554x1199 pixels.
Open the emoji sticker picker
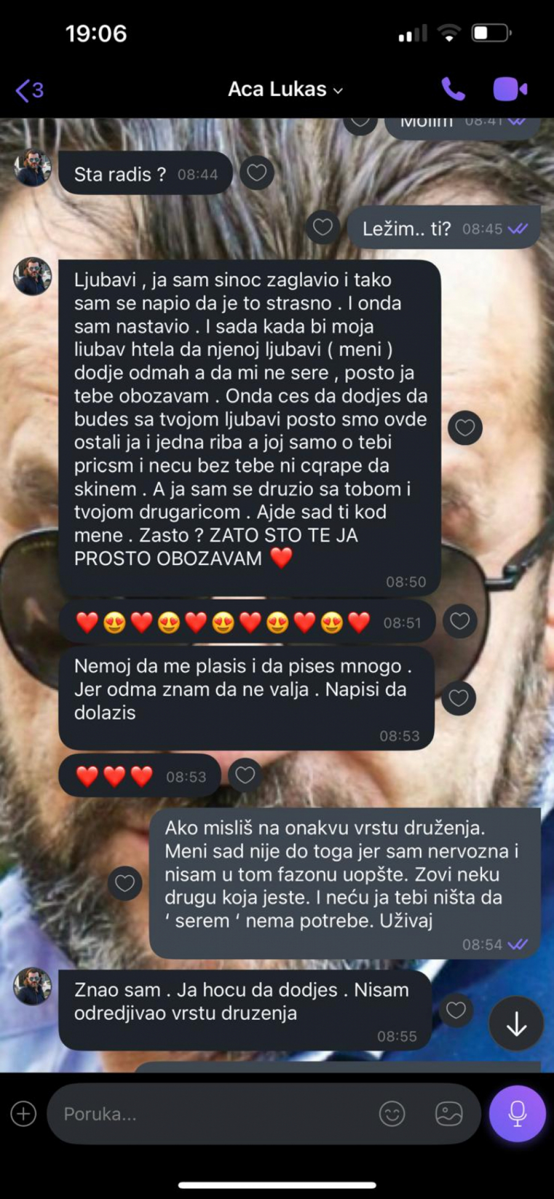[392, 1113]
